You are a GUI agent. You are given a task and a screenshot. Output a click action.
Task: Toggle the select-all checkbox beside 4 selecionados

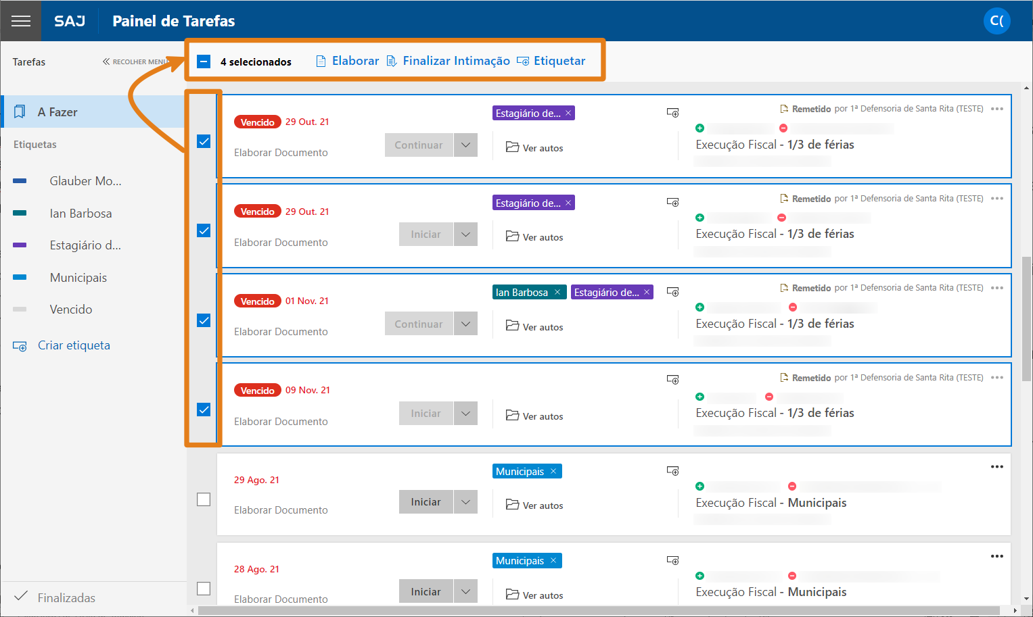204,61
